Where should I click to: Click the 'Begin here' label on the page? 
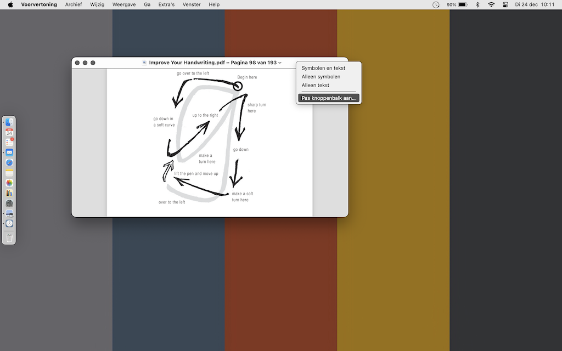click(247, 77)
